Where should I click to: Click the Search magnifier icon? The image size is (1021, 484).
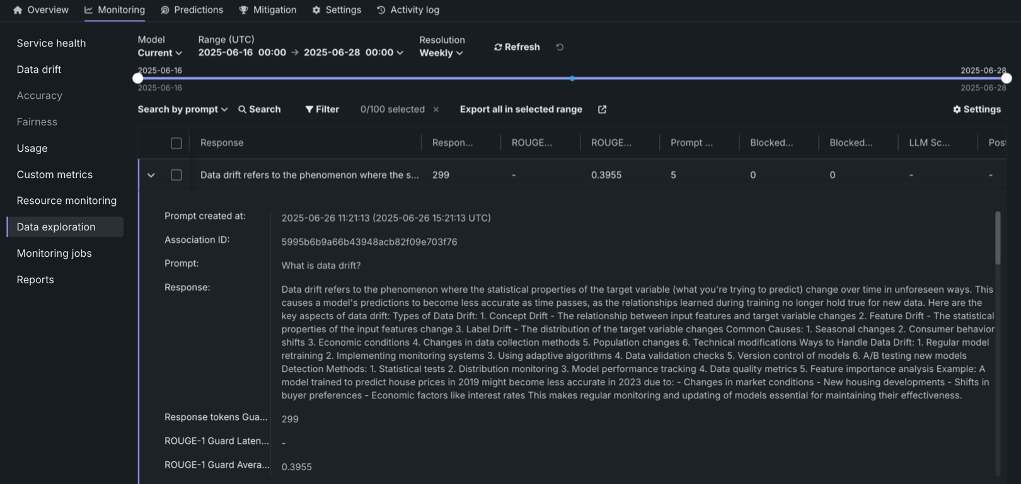tap(243, 110)
